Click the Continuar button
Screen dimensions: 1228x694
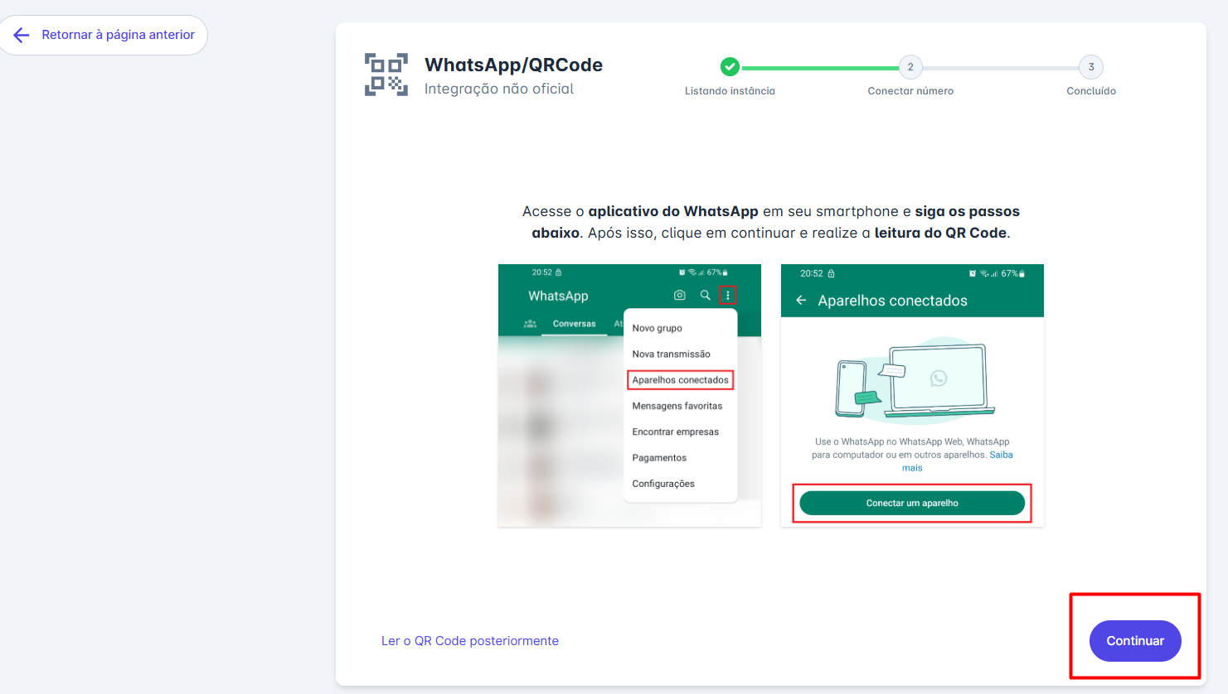pos(1135,641)
